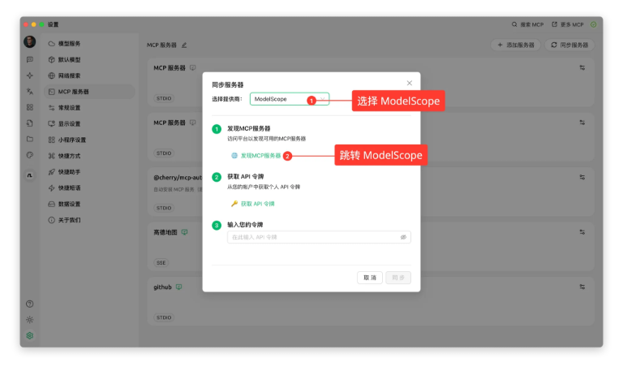This screenshot has height=371, width=623.
Task: Click the green check status icon in title bar
Action: click(x=593, y=24)
